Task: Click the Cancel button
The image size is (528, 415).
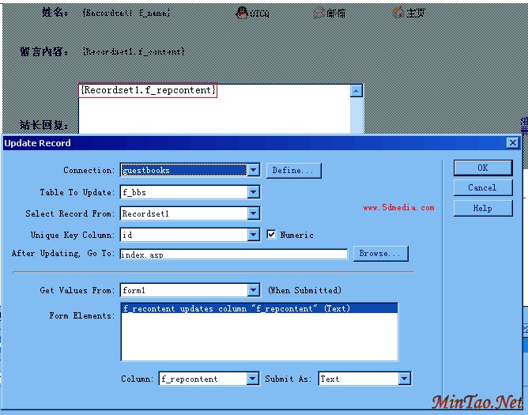Action: tap(482, 188)
